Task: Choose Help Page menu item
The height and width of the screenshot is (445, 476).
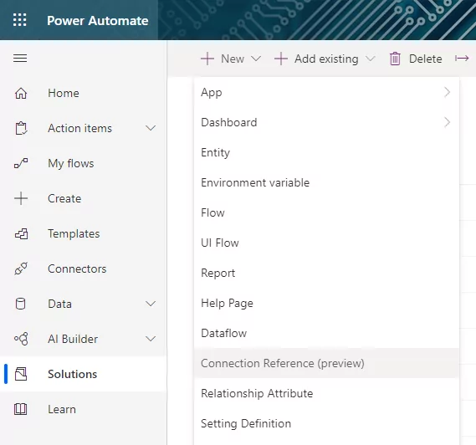Action: click(326, 303)
